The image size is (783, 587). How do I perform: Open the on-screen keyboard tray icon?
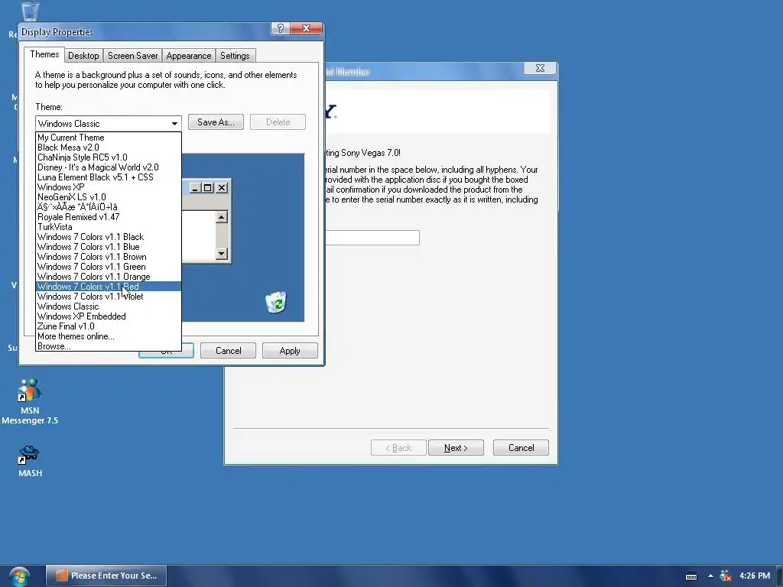(691, 576)
